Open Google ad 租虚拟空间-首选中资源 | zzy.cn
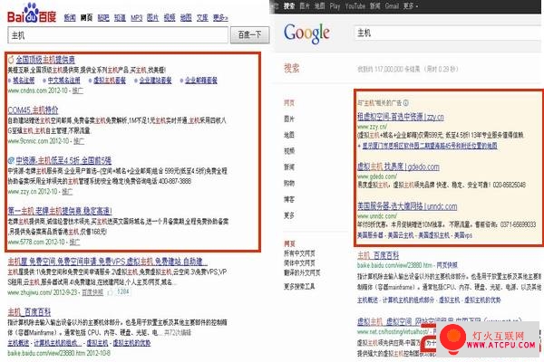The width and height of the screenshot is (544, 362). coord(401,117)
